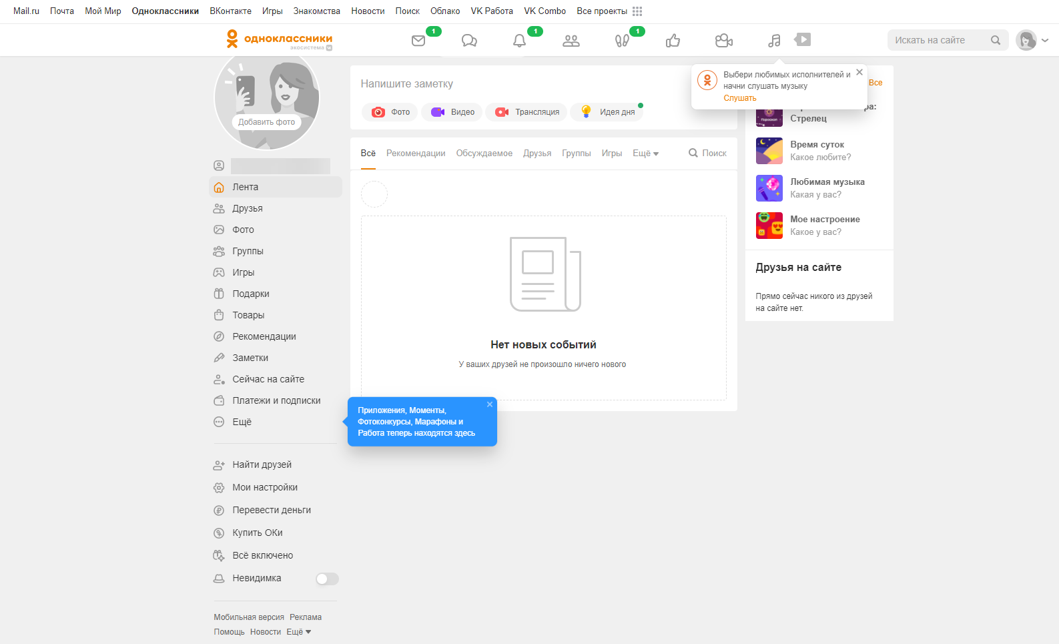Click the Мобильная версия footer link

(249, 617)
